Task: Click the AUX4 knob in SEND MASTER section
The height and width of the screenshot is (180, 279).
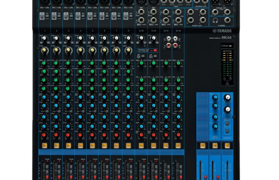Action: (215, 126)
